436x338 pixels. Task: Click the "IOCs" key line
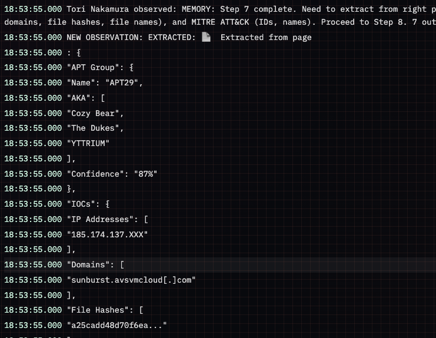(x=88, y=204)
